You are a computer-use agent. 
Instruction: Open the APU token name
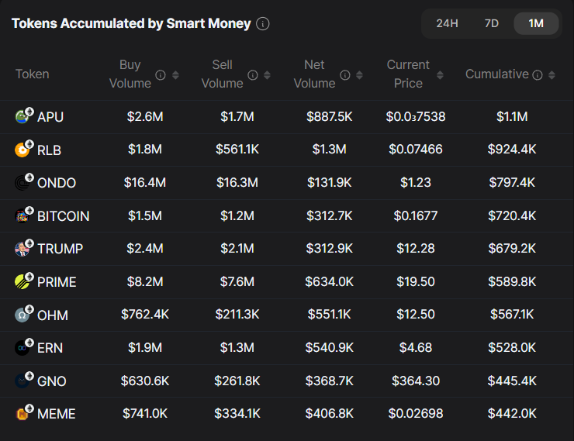coord(50,117)
